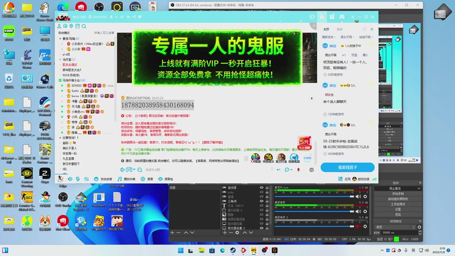Collapse the 马场怀猪大会 channel group
The width and height of the screenshot is (455, 256).
(60, 80)
